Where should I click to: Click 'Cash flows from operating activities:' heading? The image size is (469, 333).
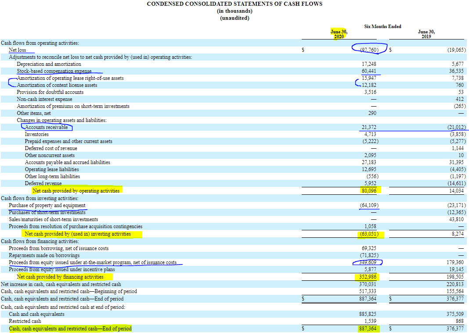click(40, 43)
